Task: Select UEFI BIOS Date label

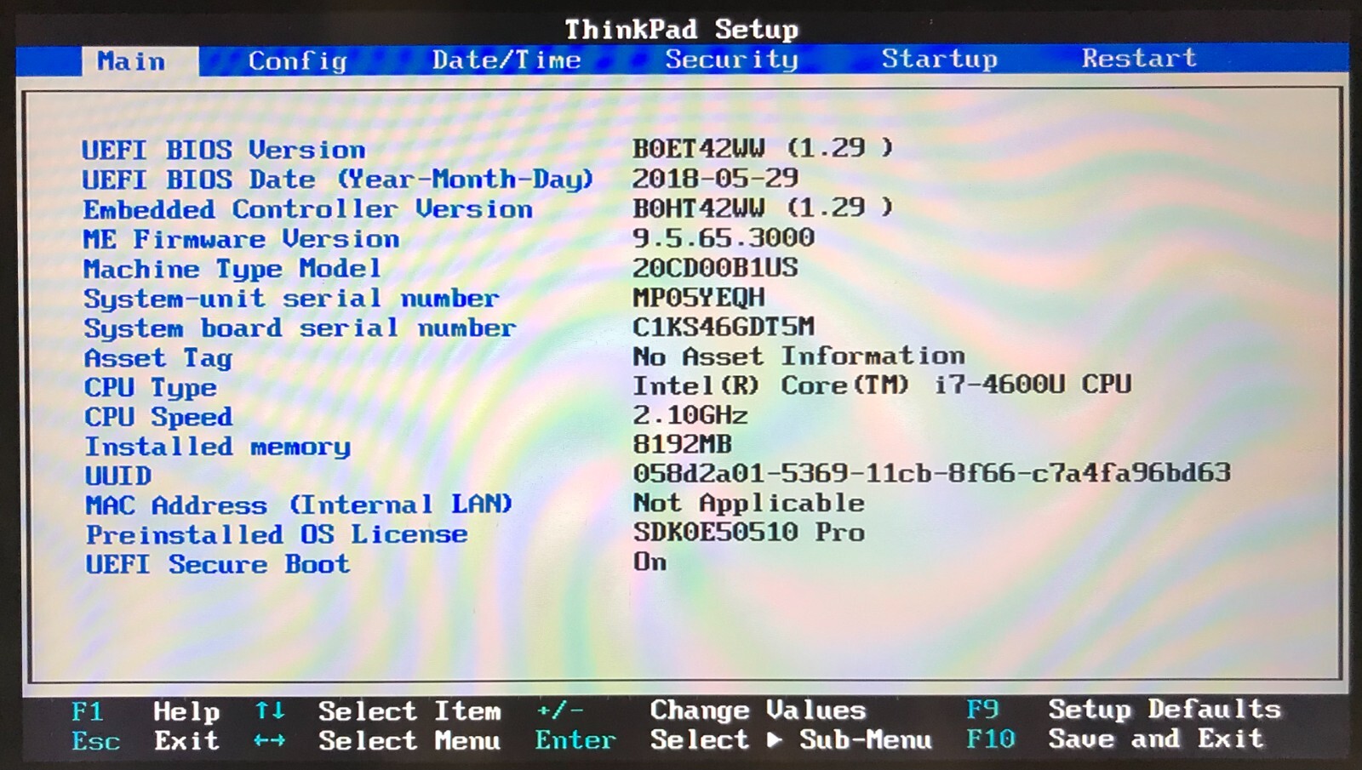Action: click(x=337, y=180)
